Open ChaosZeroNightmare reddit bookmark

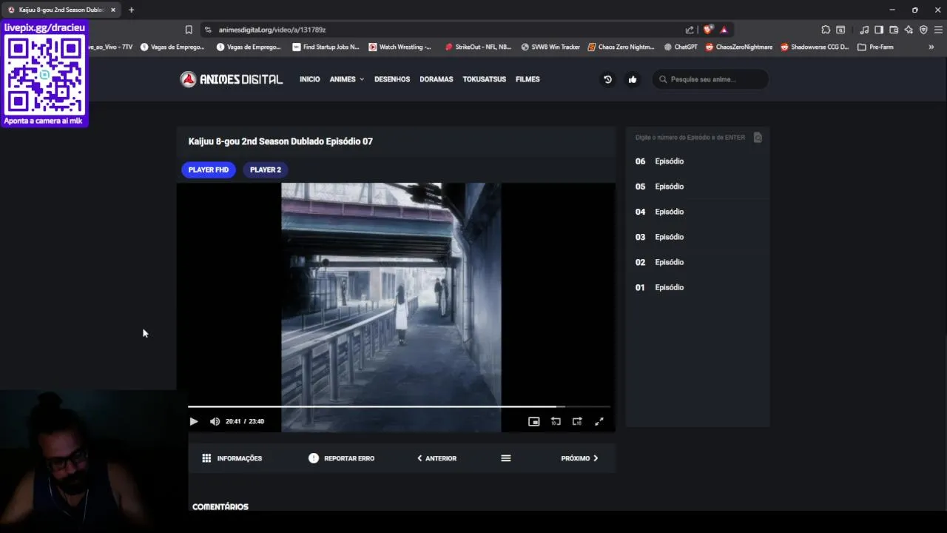pos(739,47)
